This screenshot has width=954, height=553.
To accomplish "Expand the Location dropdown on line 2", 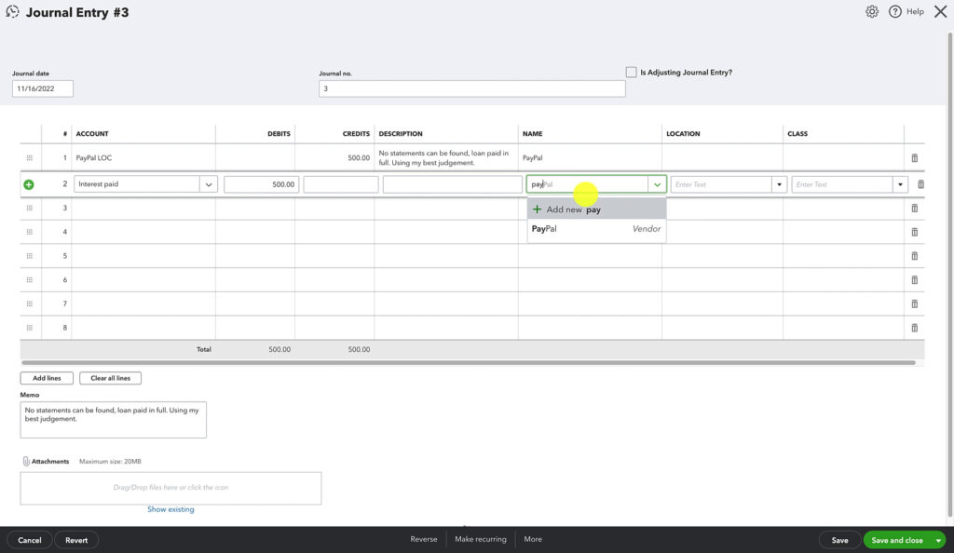I will point(780,183).
